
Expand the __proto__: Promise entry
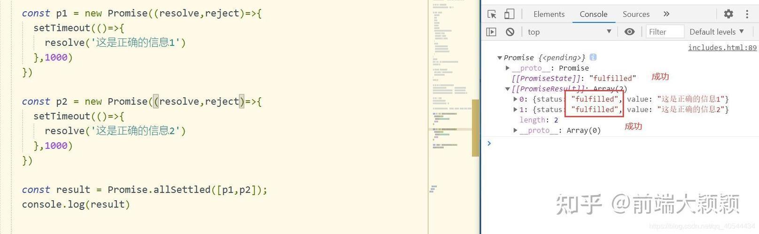508,68
